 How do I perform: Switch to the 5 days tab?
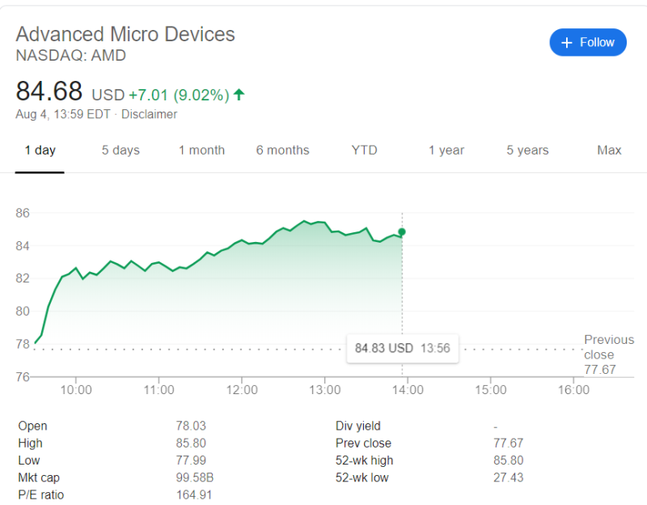121,150
